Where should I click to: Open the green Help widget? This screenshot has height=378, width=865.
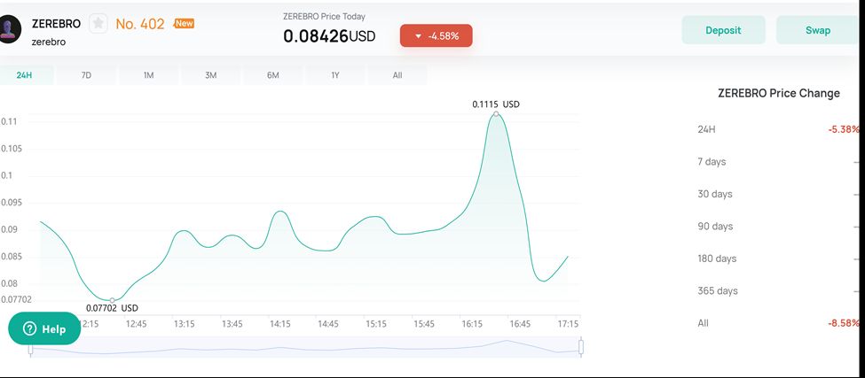tap(43, 328)
